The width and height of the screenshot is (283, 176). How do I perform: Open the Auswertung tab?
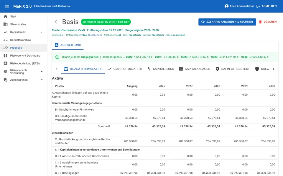click(68, 45)
